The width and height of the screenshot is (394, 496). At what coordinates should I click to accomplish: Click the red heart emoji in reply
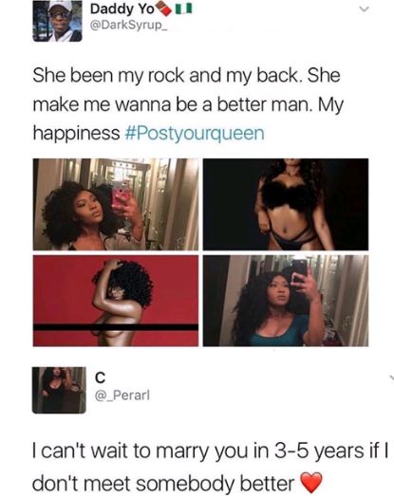point(311,483)
